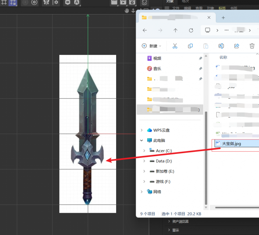The image size is (259, 235).
Task: Open the 书签 menu in object manager
Action: [x=233, y=8]
